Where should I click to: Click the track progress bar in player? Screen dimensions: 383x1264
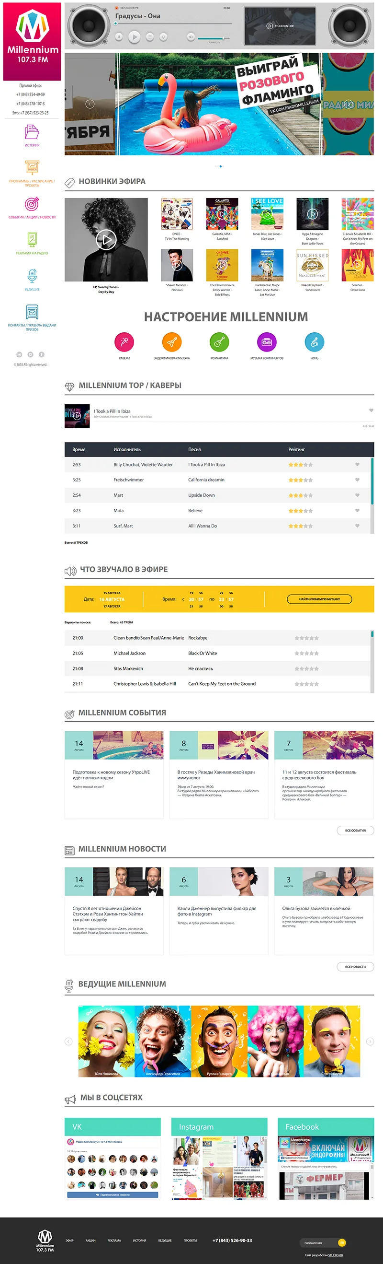click(x=173, y=23)
